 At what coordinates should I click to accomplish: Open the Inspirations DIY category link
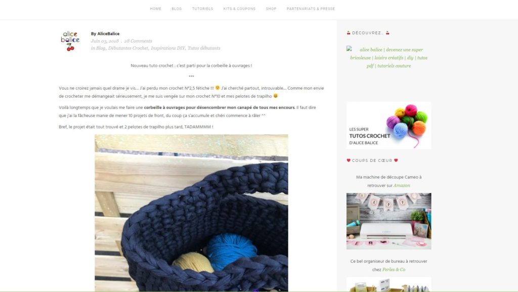(x=168, y=48)
